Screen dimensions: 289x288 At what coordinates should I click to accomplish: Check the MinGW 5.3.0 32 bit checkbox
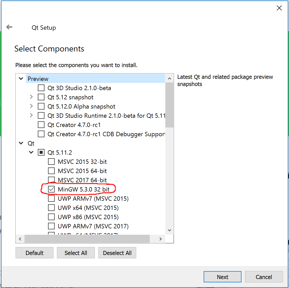coord(51,189)
